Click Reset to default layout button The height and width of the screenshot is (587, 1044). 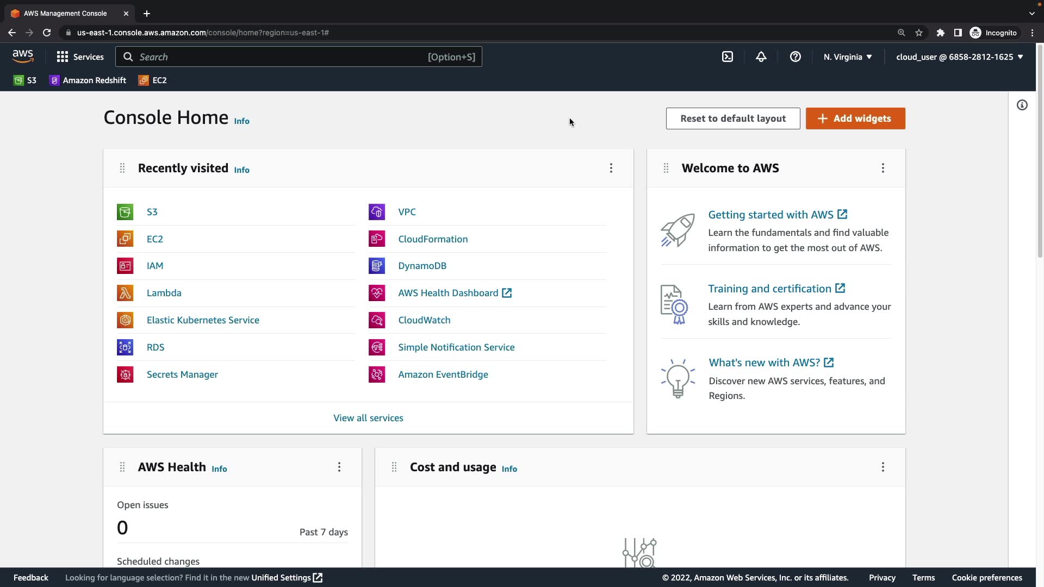coord(732,118)
